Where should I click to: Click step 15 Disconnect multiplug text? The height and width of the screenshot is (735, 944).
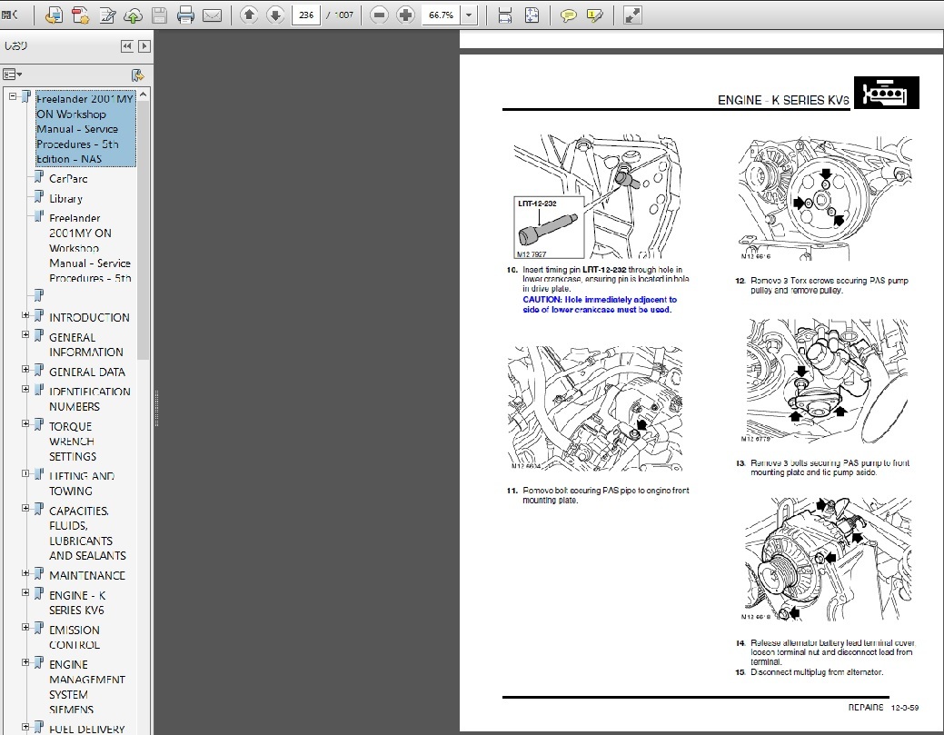pyautogui.click(x=817, y=671)
